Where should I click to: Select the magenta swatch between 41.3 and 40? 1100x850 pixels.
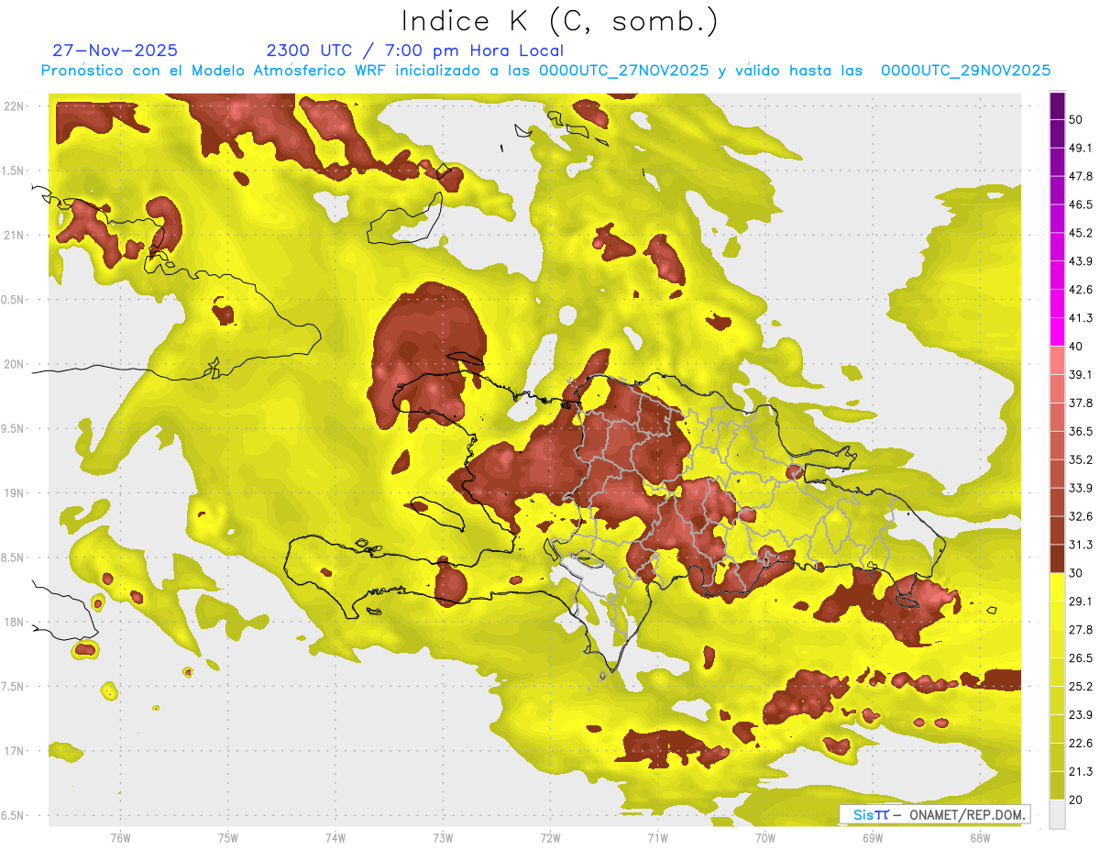[x=1057, y=332]
